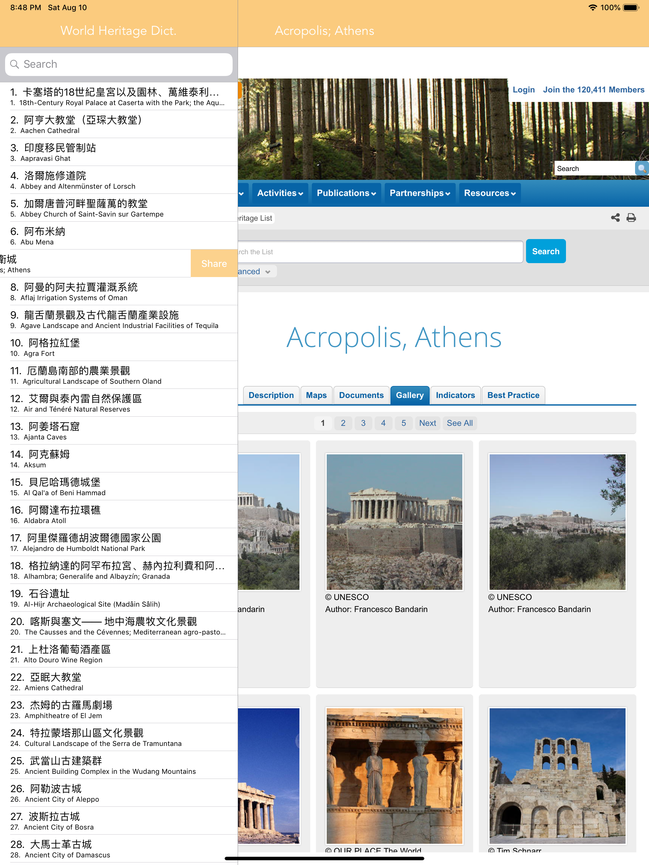
Task: Click the magnifier icon in banner search
Action: (642, 168)
